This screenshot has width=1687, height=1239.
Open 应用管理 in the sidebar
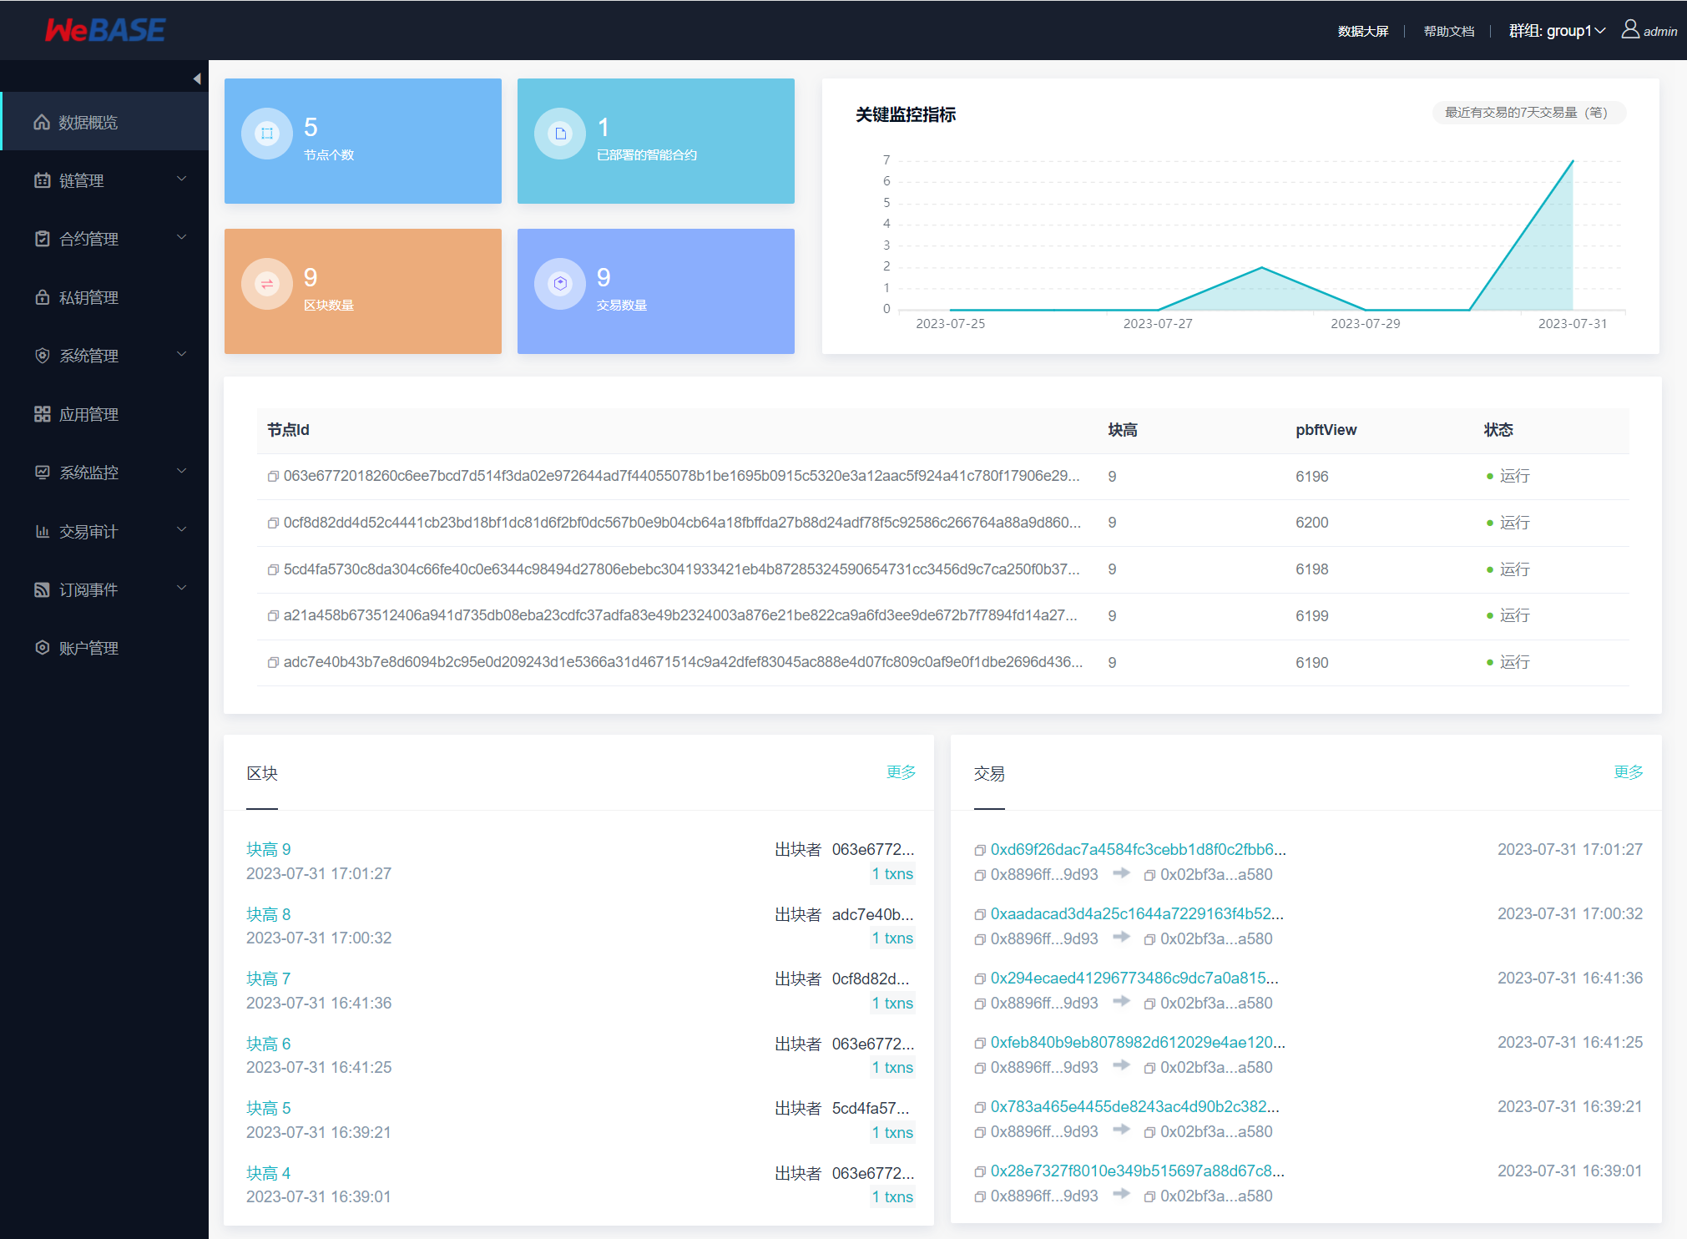(88, 414)
